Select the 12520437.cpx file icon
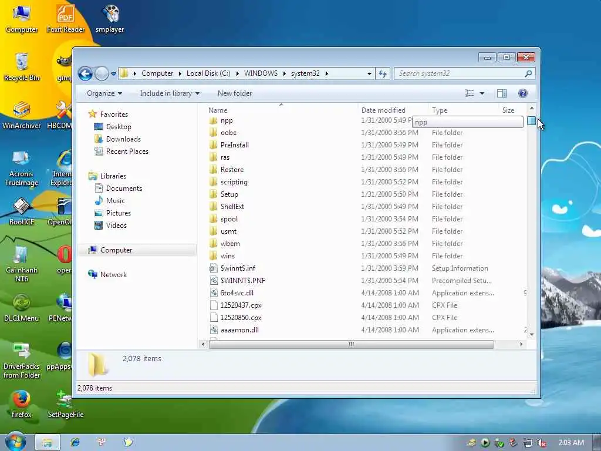The height and width of the screenshot is (451, 601). tap(214, 305)
